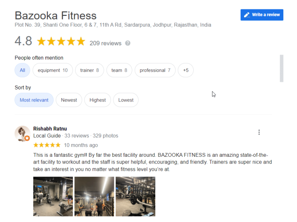Click the Local Guide badge on avatar
Viewport: 297px width, 222px height.
pos(27,138)
